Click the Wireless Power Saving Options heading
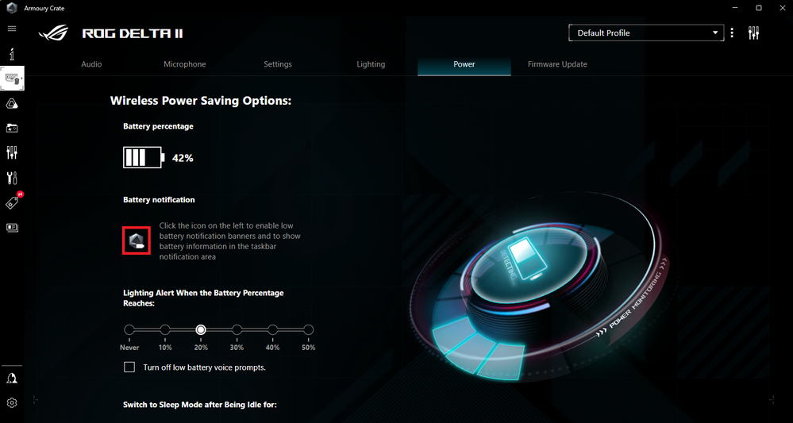The width and height of the screenshot is (793, 423). pos(201,101)
